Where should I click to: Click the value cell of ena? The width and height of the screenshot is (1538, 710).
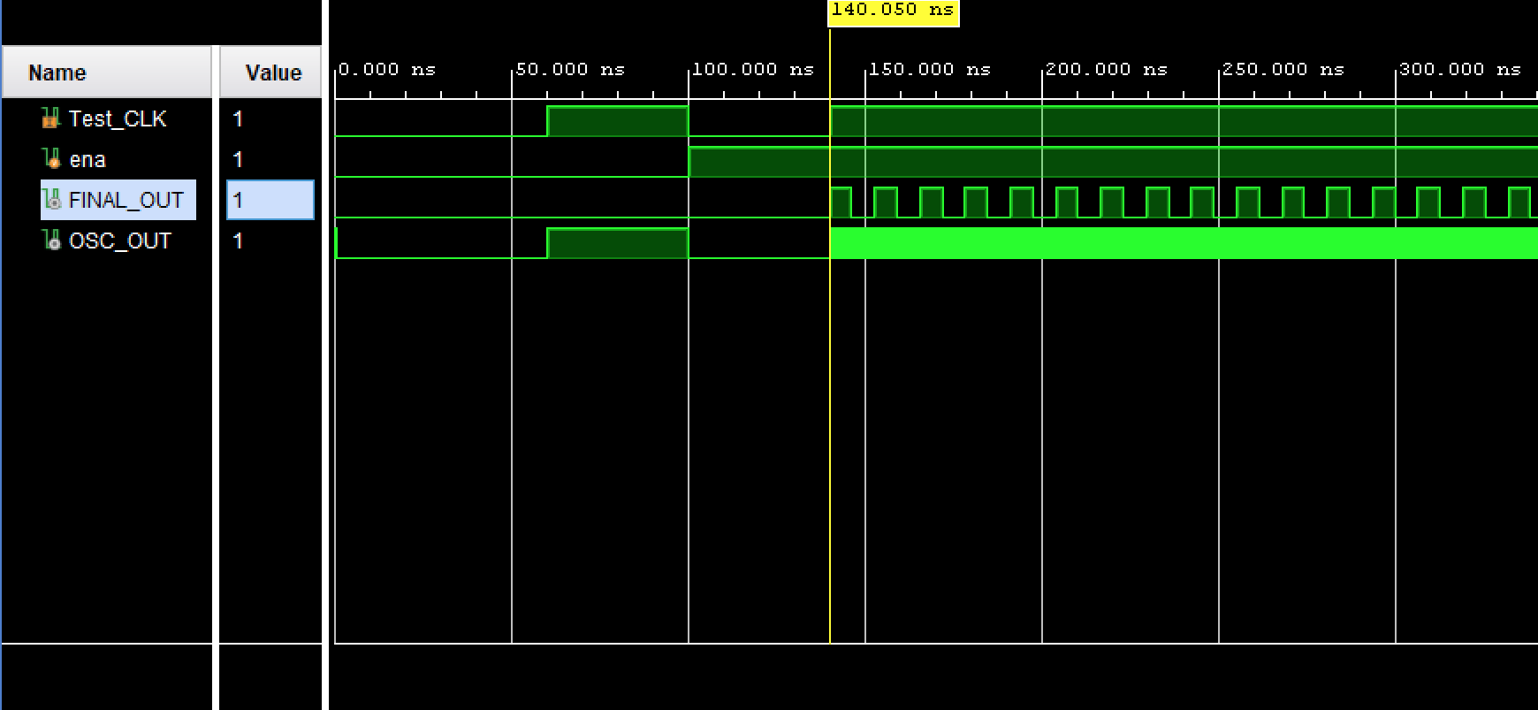[270, 159]
